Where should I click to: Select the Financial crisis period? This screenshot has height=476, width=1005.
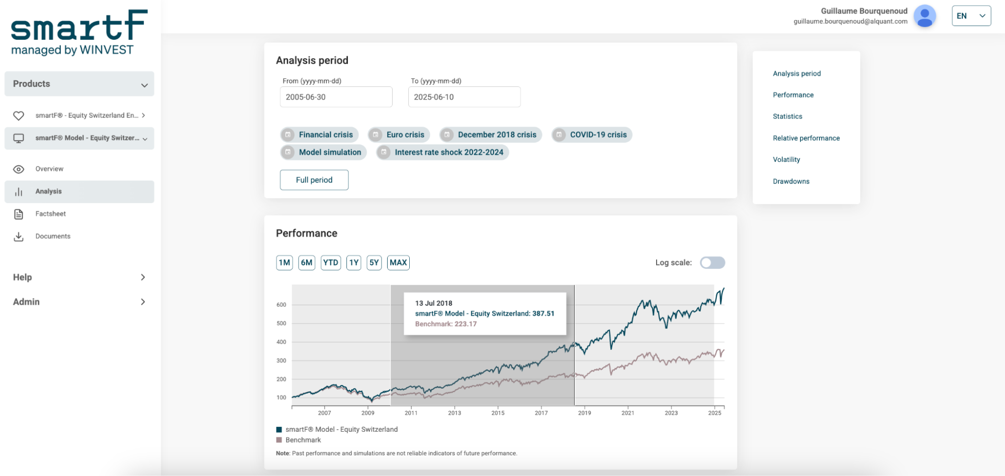coord(320,135)
